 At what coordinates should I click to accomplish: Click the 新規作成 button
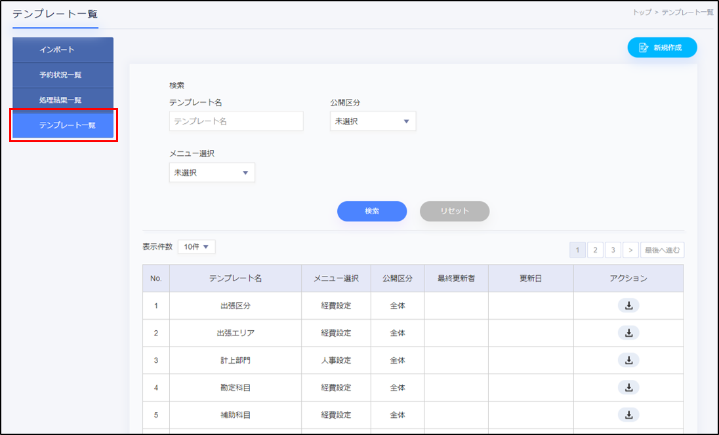(662, 48)
